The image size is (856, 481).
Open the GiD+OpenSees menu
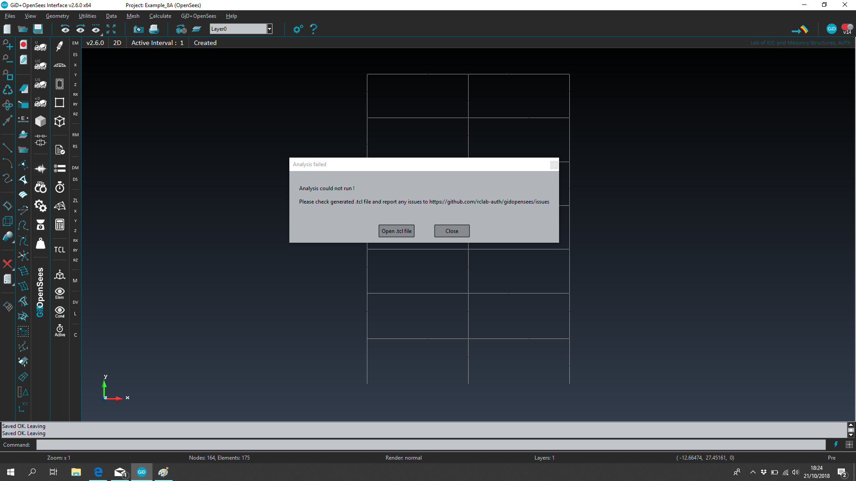[x=198, y=16]
